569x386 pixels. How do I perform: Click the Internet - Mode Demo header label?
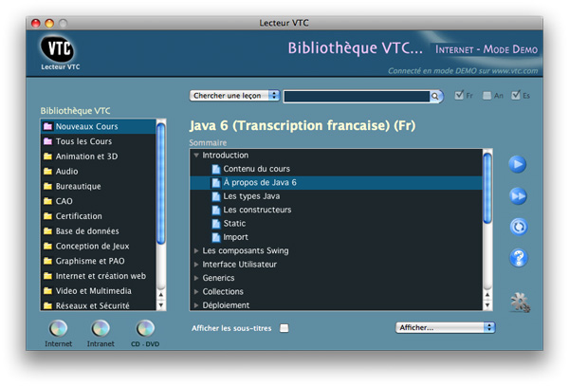tap(486, 49)
